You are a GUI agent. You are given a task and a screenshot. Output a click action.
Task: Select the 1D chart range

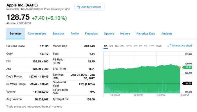(x=106, y=46)
